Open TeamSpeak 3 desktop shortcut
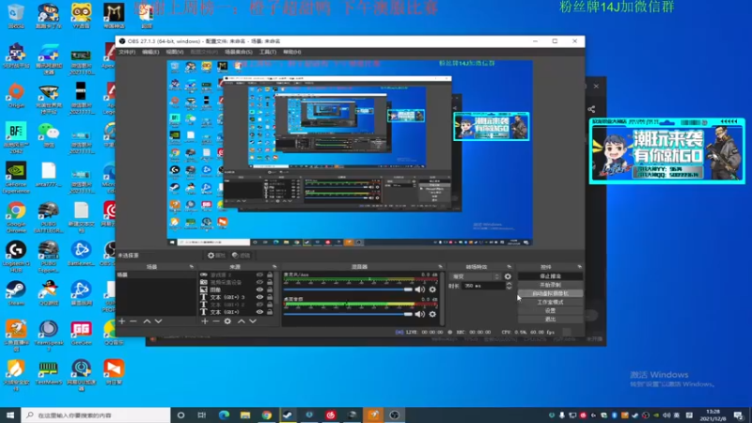Viewport: 752px width, 423px height. click(x=49, y=336)
